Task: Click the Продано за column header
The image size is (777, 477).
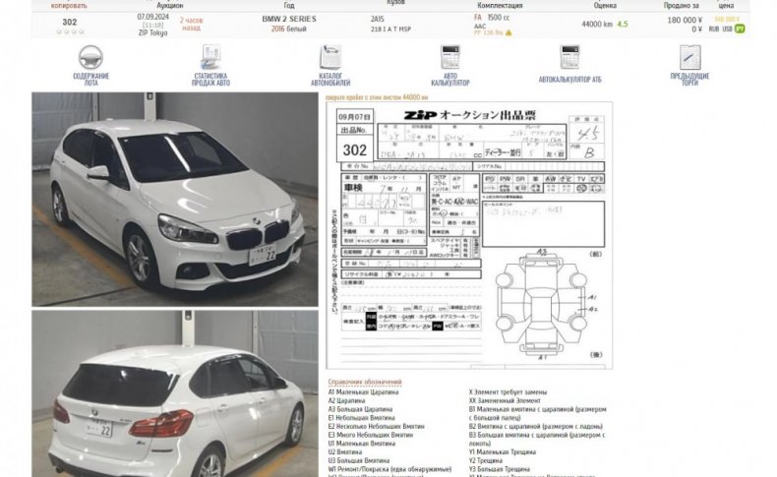Action: pos(682,6)
